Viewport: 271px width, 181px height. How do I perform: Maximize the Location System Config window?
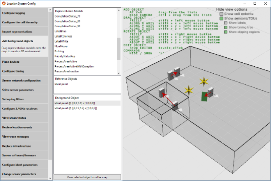[255, 4]
